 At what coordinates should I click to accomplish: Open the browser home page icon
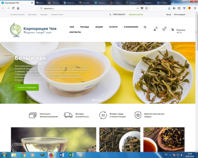(18, 8)
